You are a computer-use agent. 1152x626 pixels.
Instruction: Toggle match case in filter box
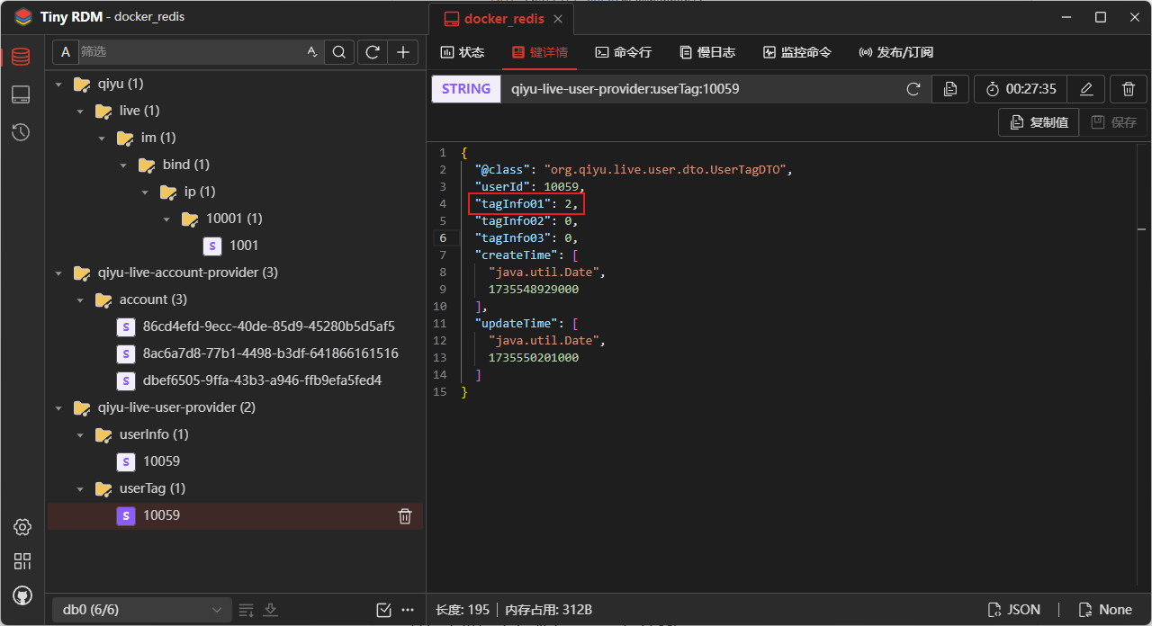[x=312, y=52]
